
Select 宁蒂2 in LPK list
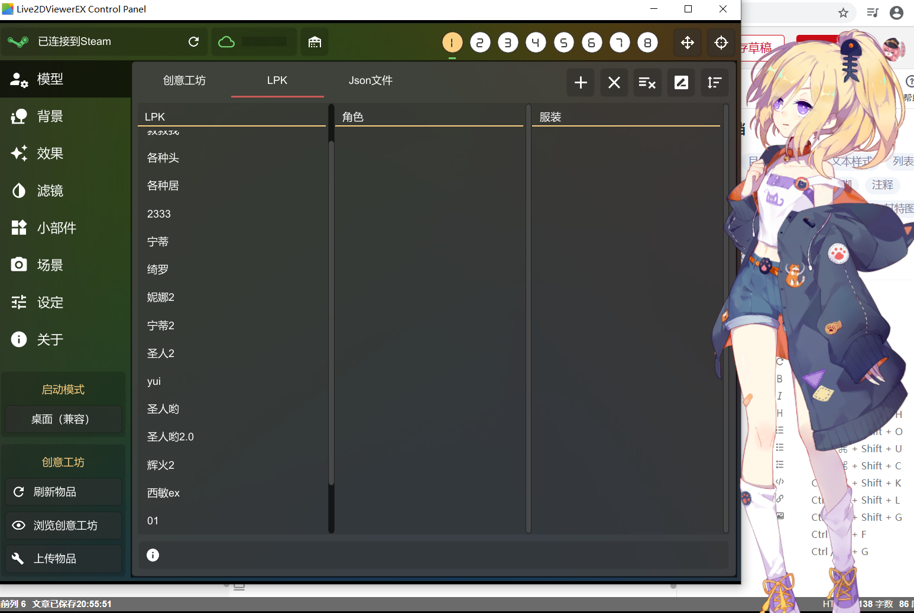click(232, 326)
